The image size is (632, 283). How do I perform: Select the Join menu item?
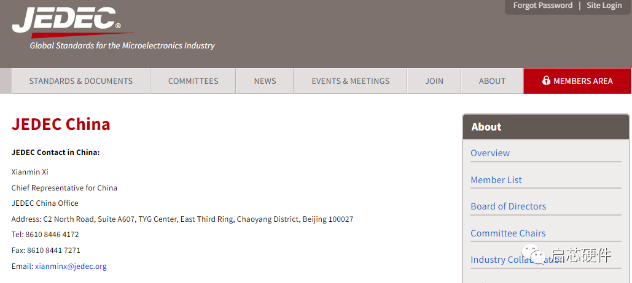[434, 81]
